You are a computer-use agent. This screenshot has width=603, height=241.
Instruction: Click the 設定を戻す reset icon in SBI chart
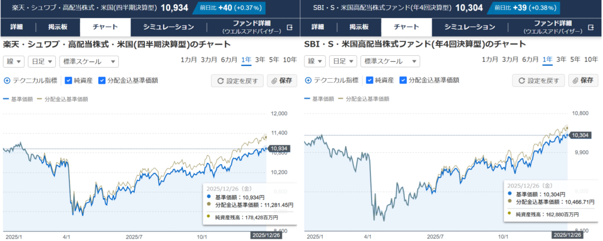521,81
